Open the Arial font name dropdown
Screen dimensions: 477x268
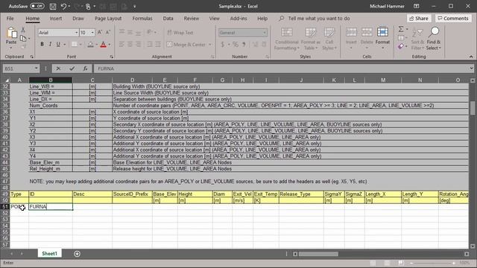click(76, 33)
